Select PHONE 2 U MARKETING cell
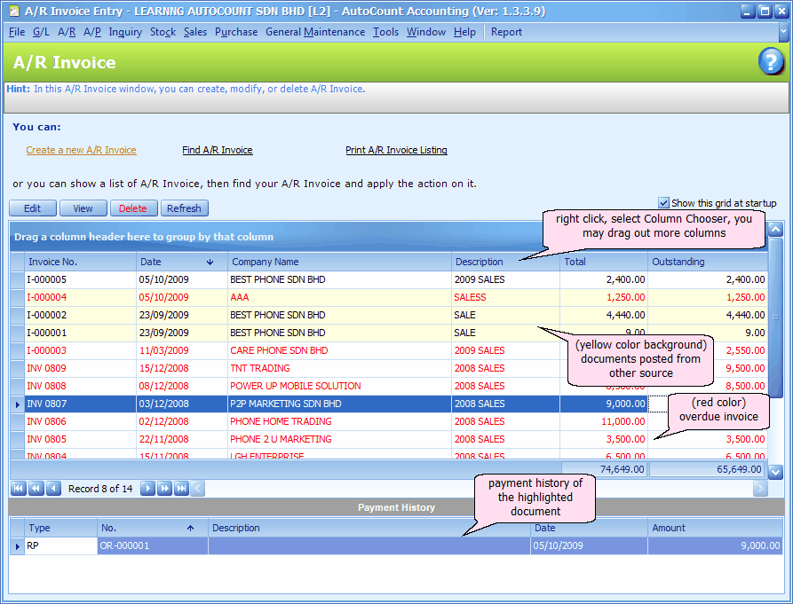Screen dimensions: 793x604 tap(339, 439)
